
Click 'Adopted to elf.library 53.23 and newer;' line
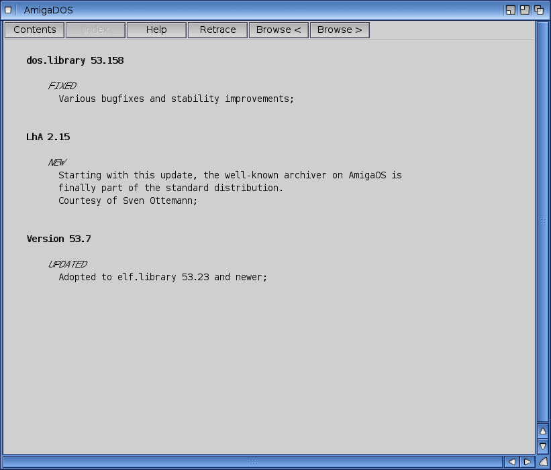(162, 278)
